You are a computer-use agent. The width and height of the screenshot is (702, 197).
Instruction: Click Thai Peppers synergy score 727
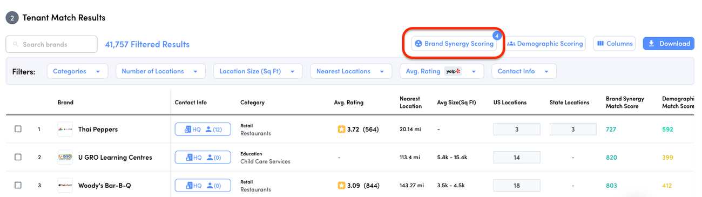coord(611,130)
